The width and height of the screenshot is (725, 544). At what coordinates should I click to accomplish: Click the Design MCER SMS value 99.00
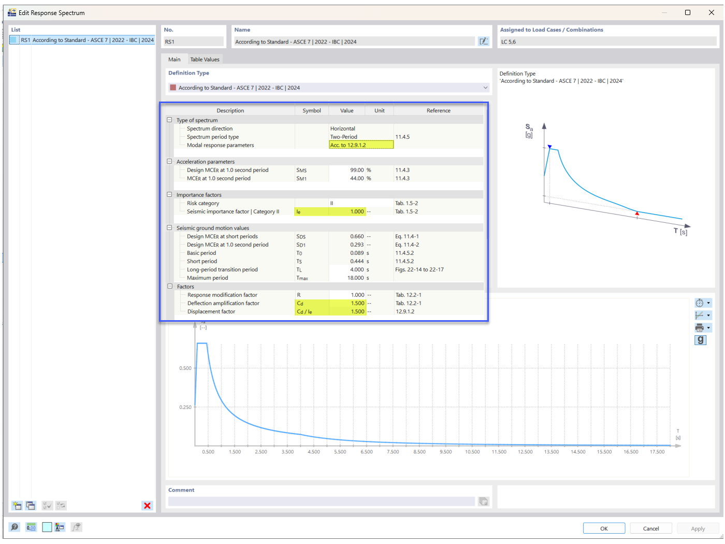[347, 170]
